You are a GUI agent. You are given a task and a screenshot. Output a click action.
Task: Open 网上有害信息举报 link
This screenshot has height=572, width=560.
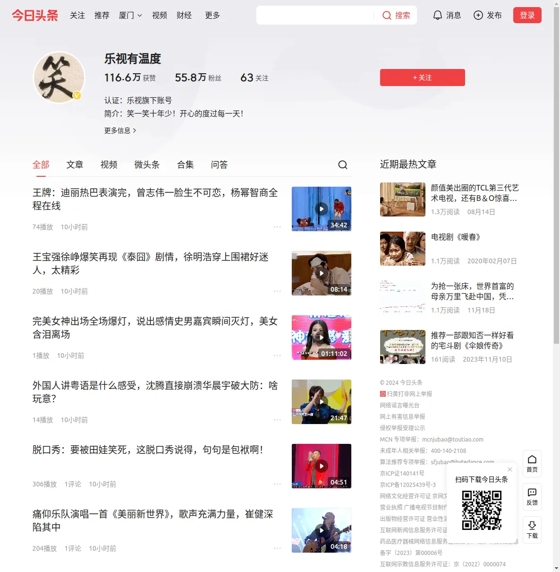pos(403,416)
